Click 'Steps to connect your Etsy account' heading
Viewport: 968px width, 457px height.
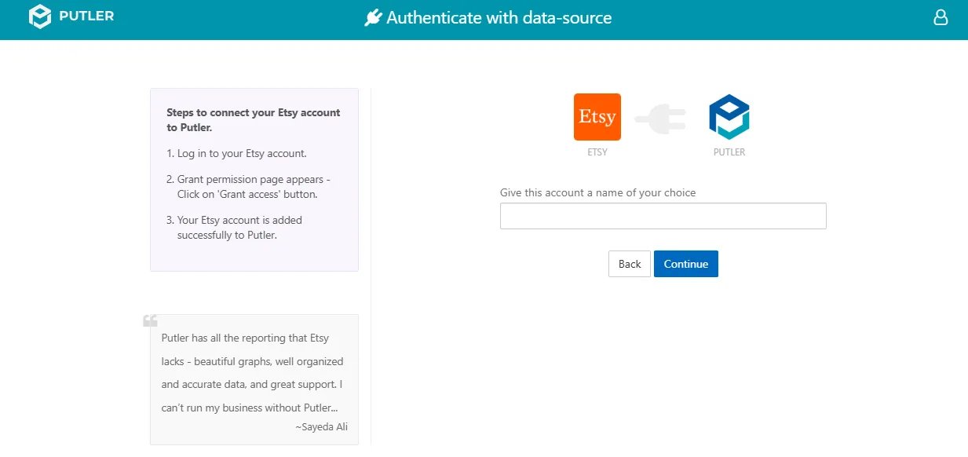[x=254, y=119]
